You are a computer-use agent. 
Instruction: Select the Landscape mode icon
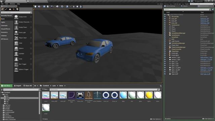pyautogui.click(x=10, y=9)
